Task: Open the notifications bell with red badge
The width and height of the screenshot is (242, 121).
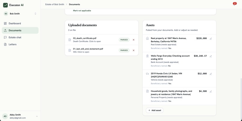Action: [234, 4]
